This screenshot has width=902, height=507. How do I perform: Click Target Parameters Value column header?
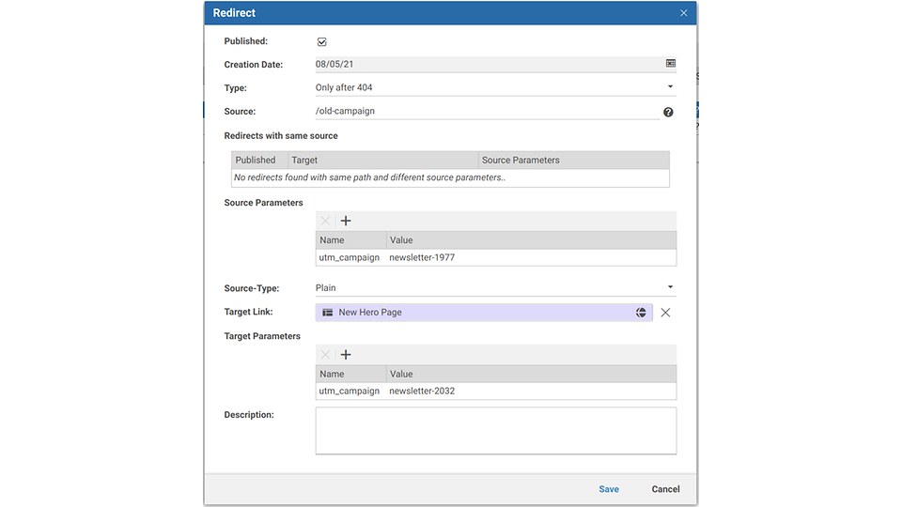532,374
